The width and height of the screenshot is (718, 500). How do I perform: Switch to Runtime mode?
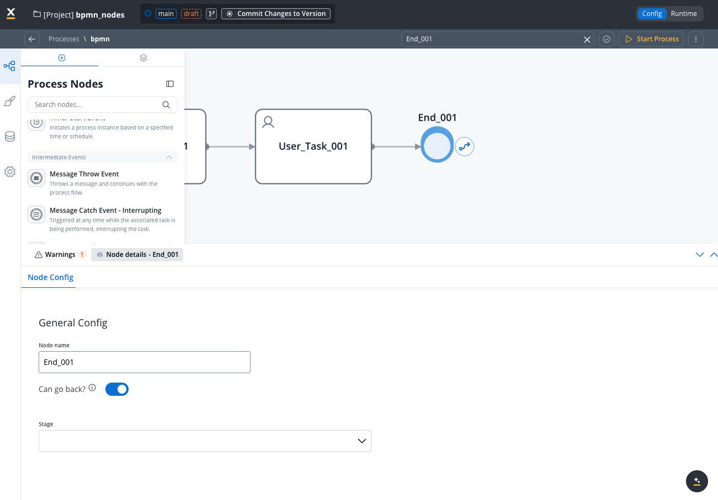pos(683,14)
